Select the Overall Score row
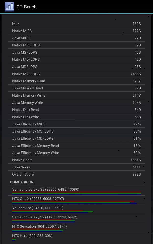This screenshot has height=244, width=153. (x=76, y=174)
